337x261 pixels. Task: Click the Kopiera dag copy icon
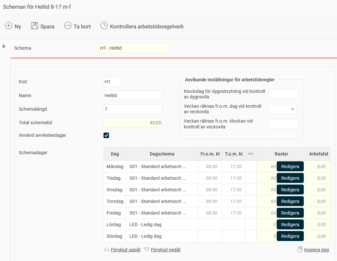tap(300, 249)
